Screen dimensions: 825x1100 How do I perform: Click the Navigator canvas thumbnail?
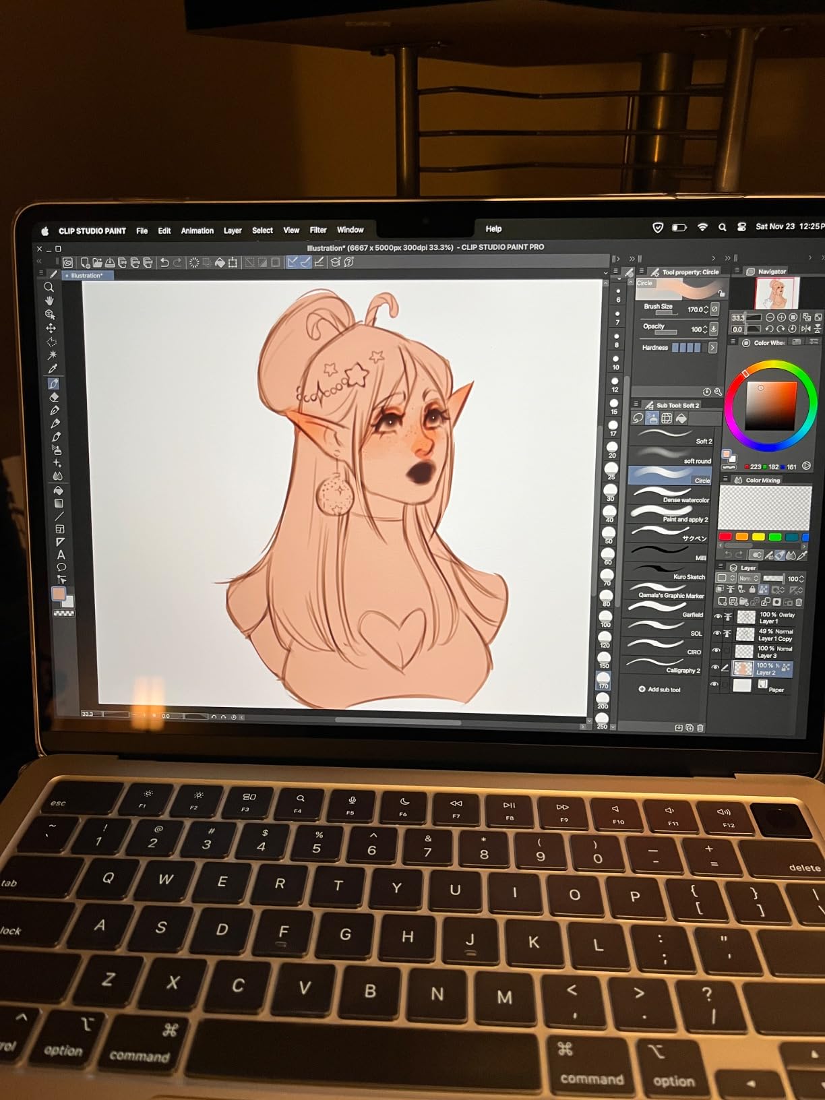[x=776, y=293]
